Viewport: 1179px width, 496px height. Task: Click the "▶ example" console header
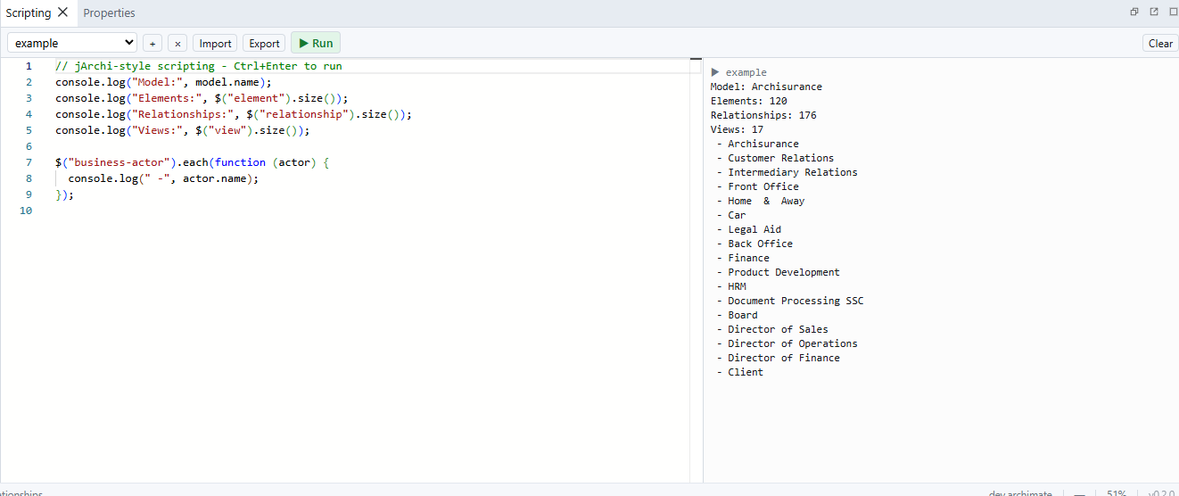pyautogui.click(x=738, y=72)
